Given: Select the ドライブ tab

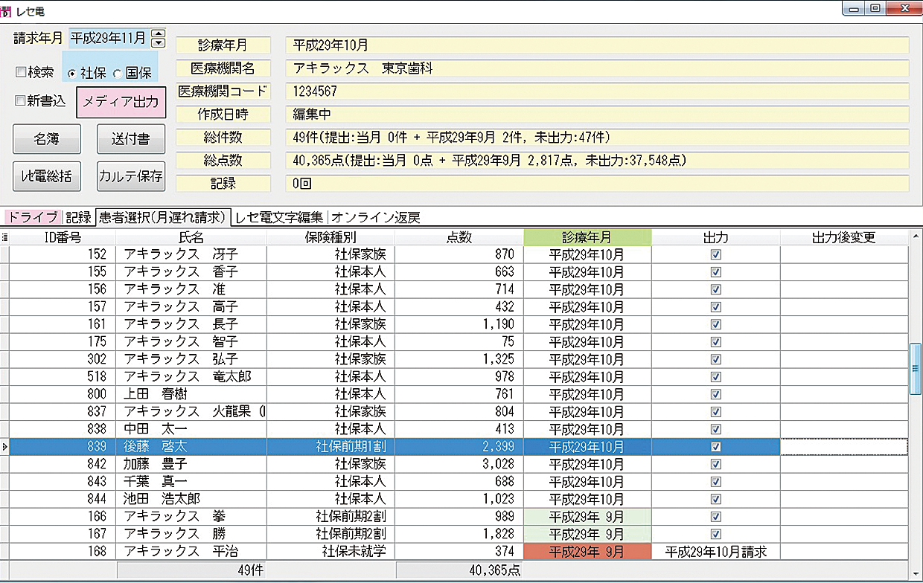Looking at the screenshot, I should tap(32, 217).
